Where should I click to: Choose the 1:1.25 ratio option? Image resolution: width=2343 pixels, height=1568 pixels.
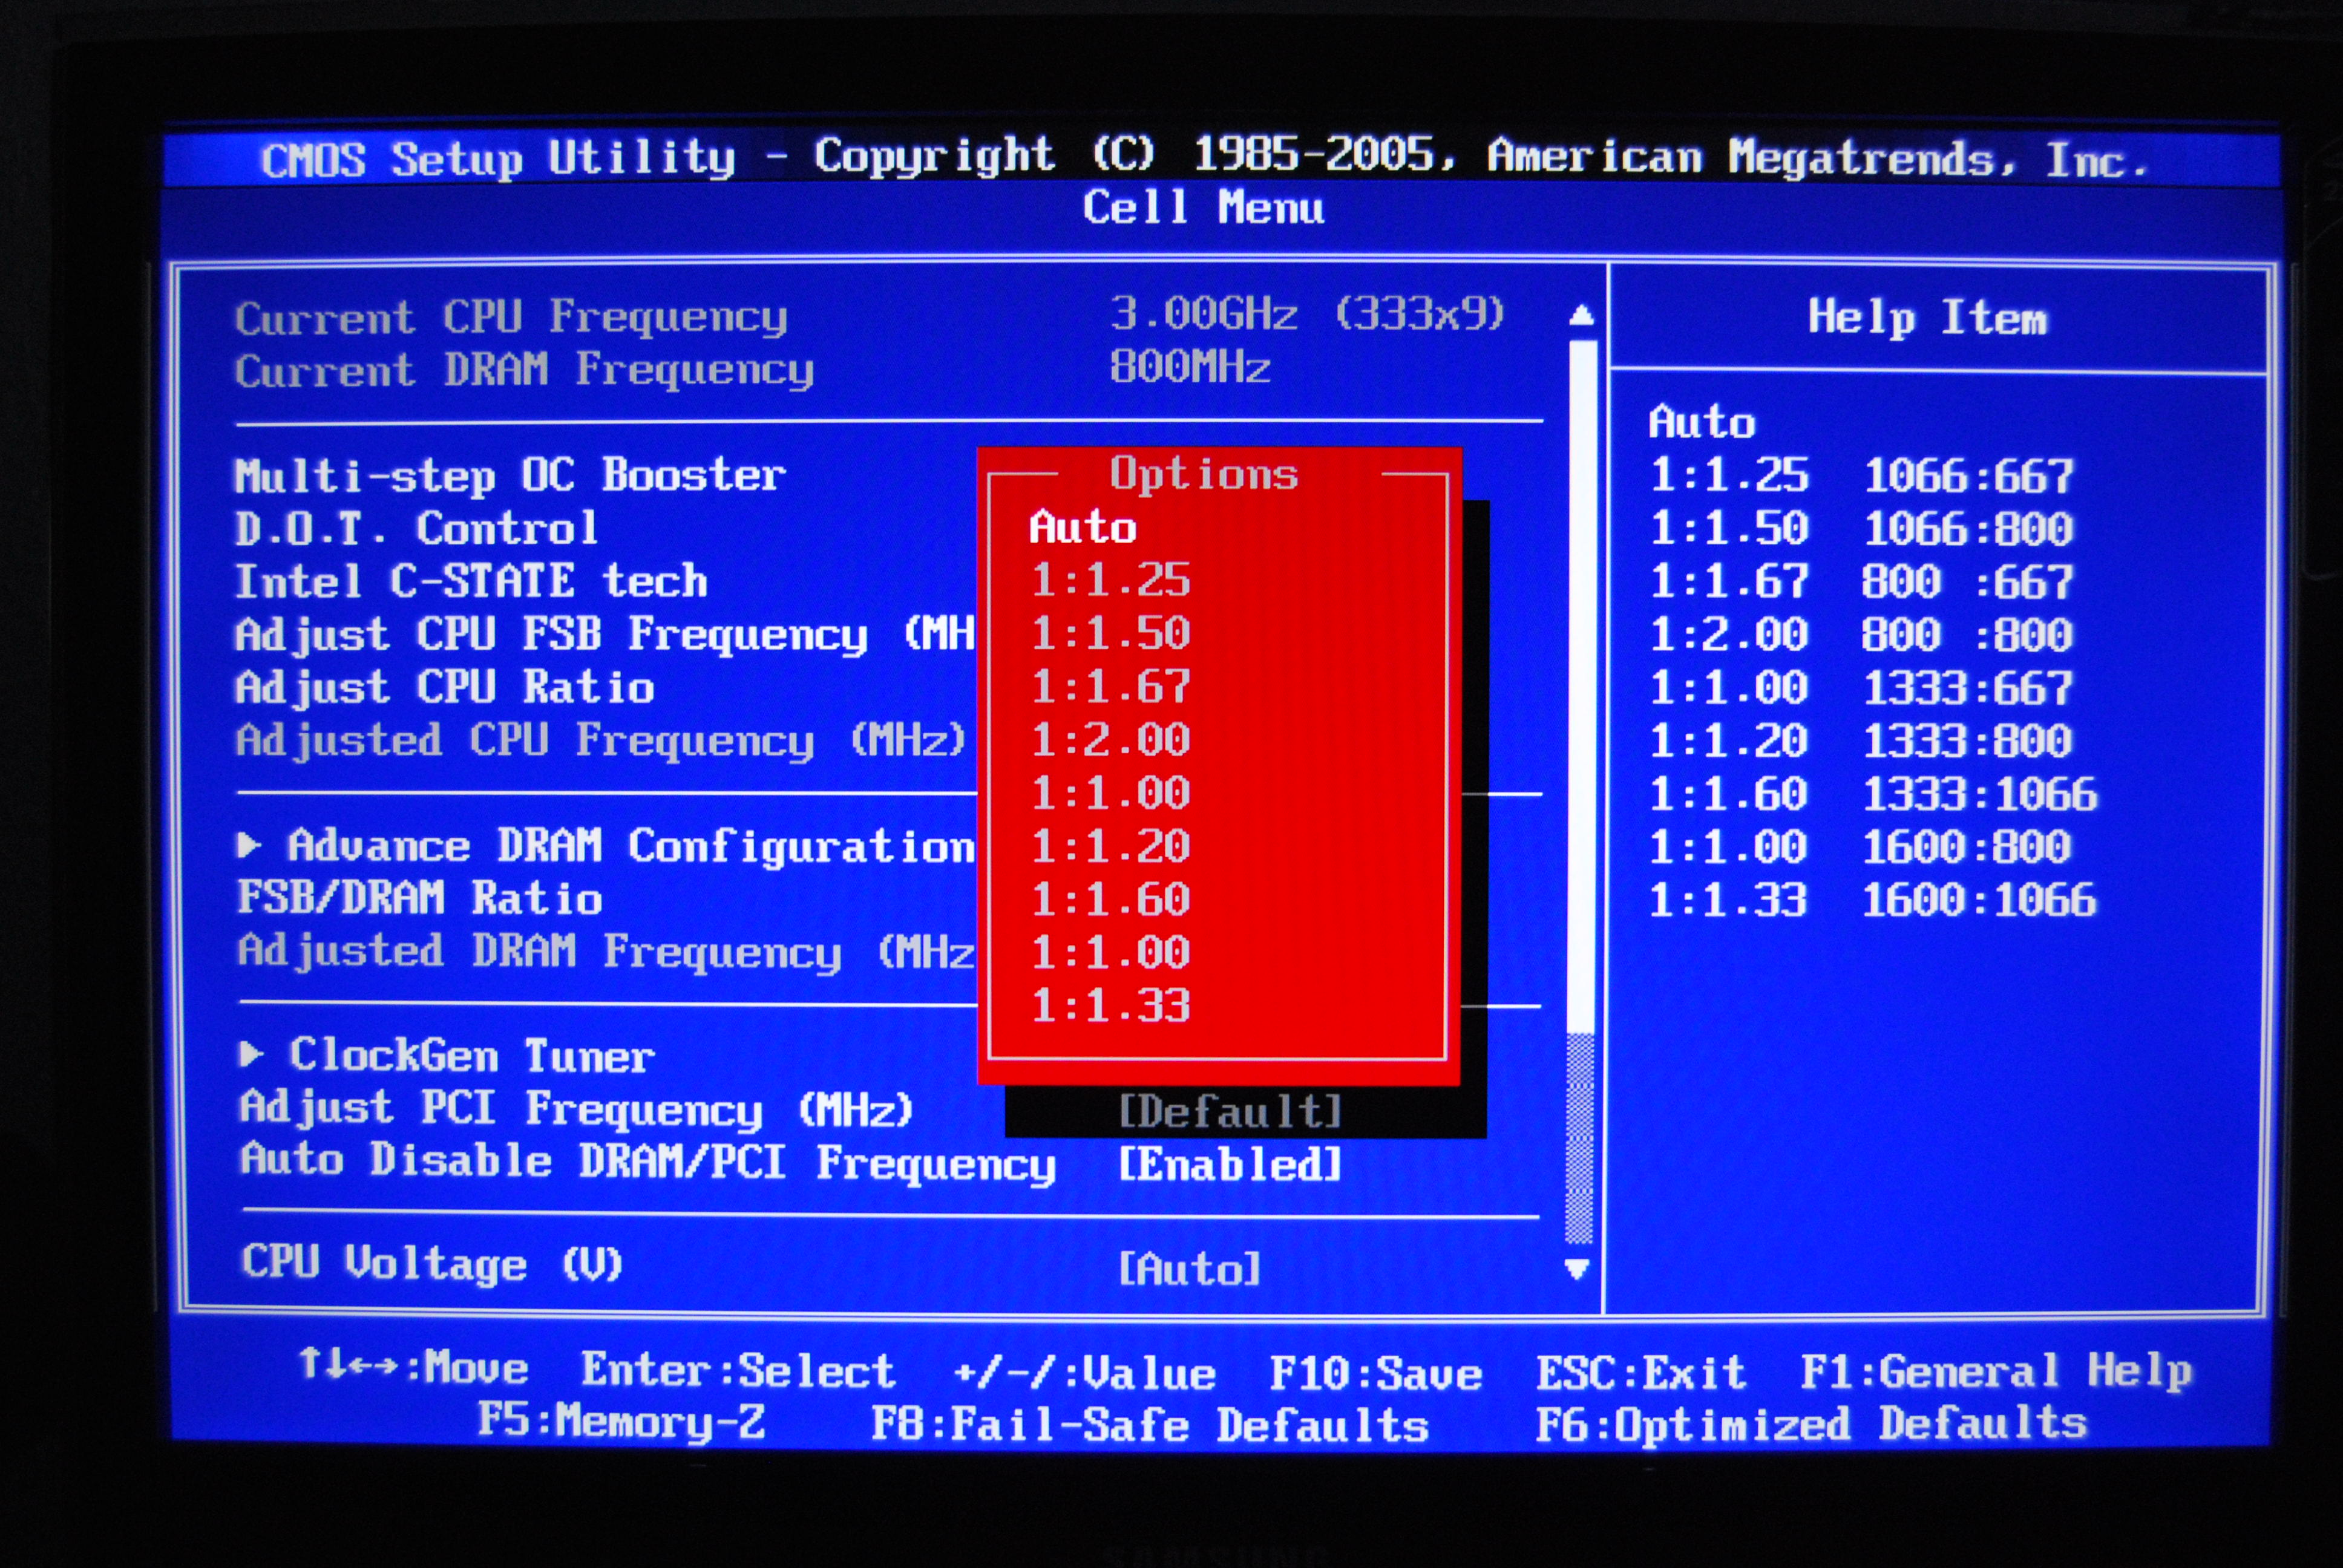coord(1110,580)
